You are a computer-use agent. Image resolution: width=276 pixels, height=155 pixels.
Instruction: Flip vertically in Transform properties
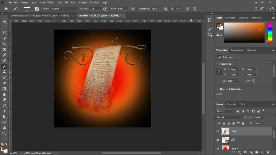coord(254,81)
